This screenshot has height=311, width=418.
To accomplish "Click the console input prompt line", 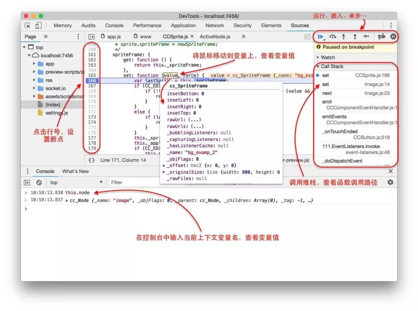I will click(x=209, y=209).
